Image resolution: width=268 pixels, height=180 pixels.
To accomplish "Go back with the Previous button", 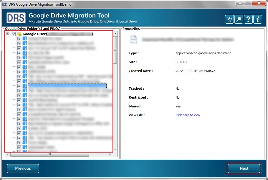I will pos(23,168).
